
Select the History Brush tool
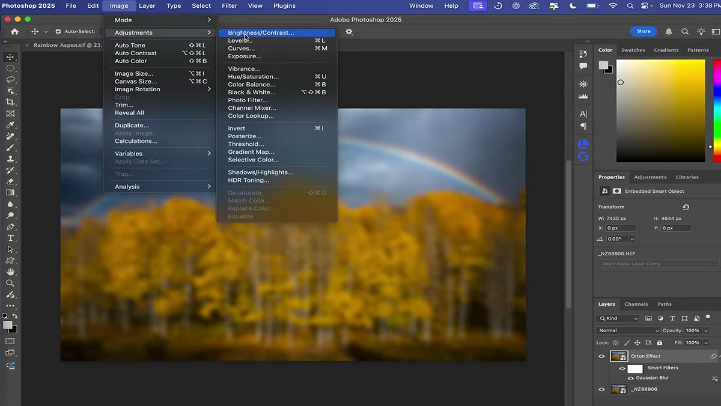pos(10,170)
